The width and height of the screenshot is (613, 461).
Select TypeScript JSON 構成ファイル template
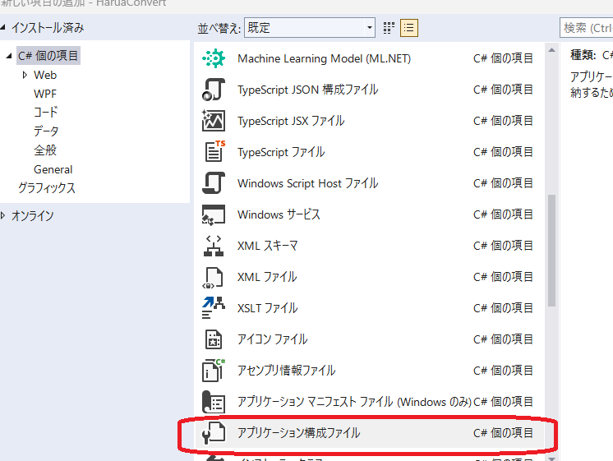(x=369, y=90)
